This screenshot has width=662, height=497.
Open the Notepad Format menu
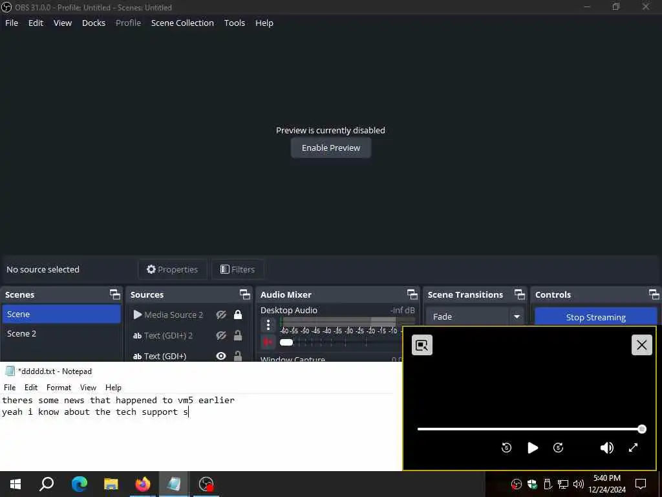(59, 387)
